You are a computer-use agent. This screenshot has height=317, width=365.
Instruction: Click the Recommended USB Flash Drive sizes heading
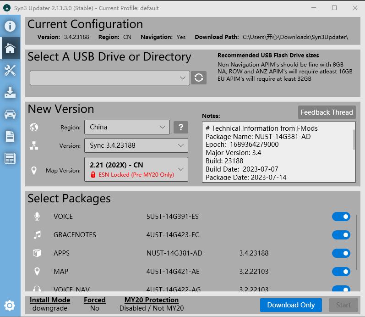pyautogui.click(x=268, y=56)
